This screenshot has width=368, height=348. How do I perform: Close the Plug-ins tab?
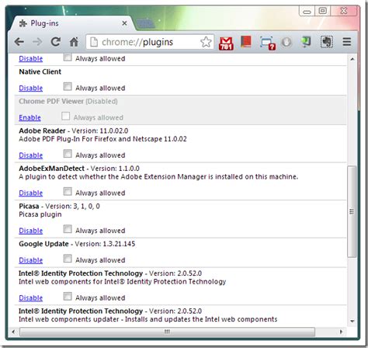[124, 23]
